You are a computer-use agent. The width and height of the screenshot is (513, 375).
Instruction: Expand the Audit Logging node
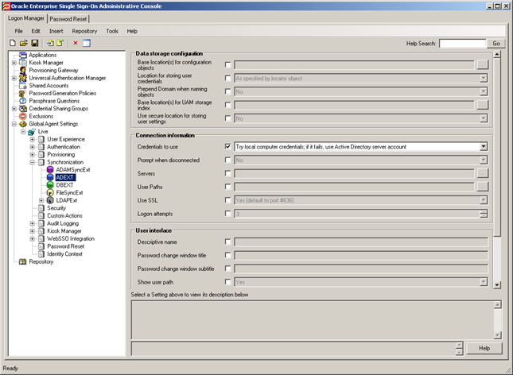pos(33,223)
